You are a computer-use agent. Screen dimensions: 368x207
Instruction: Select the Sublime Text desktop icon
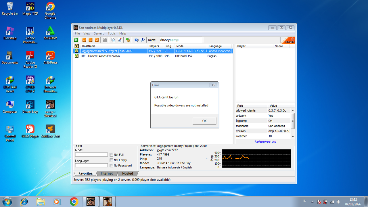(50, 131)
